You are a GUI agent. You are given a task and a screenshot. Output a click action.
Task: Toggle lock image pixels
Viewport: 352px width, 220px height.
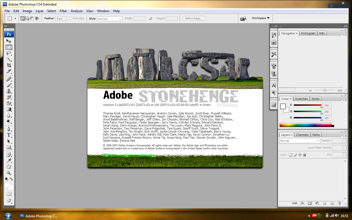tap(295, 155)
